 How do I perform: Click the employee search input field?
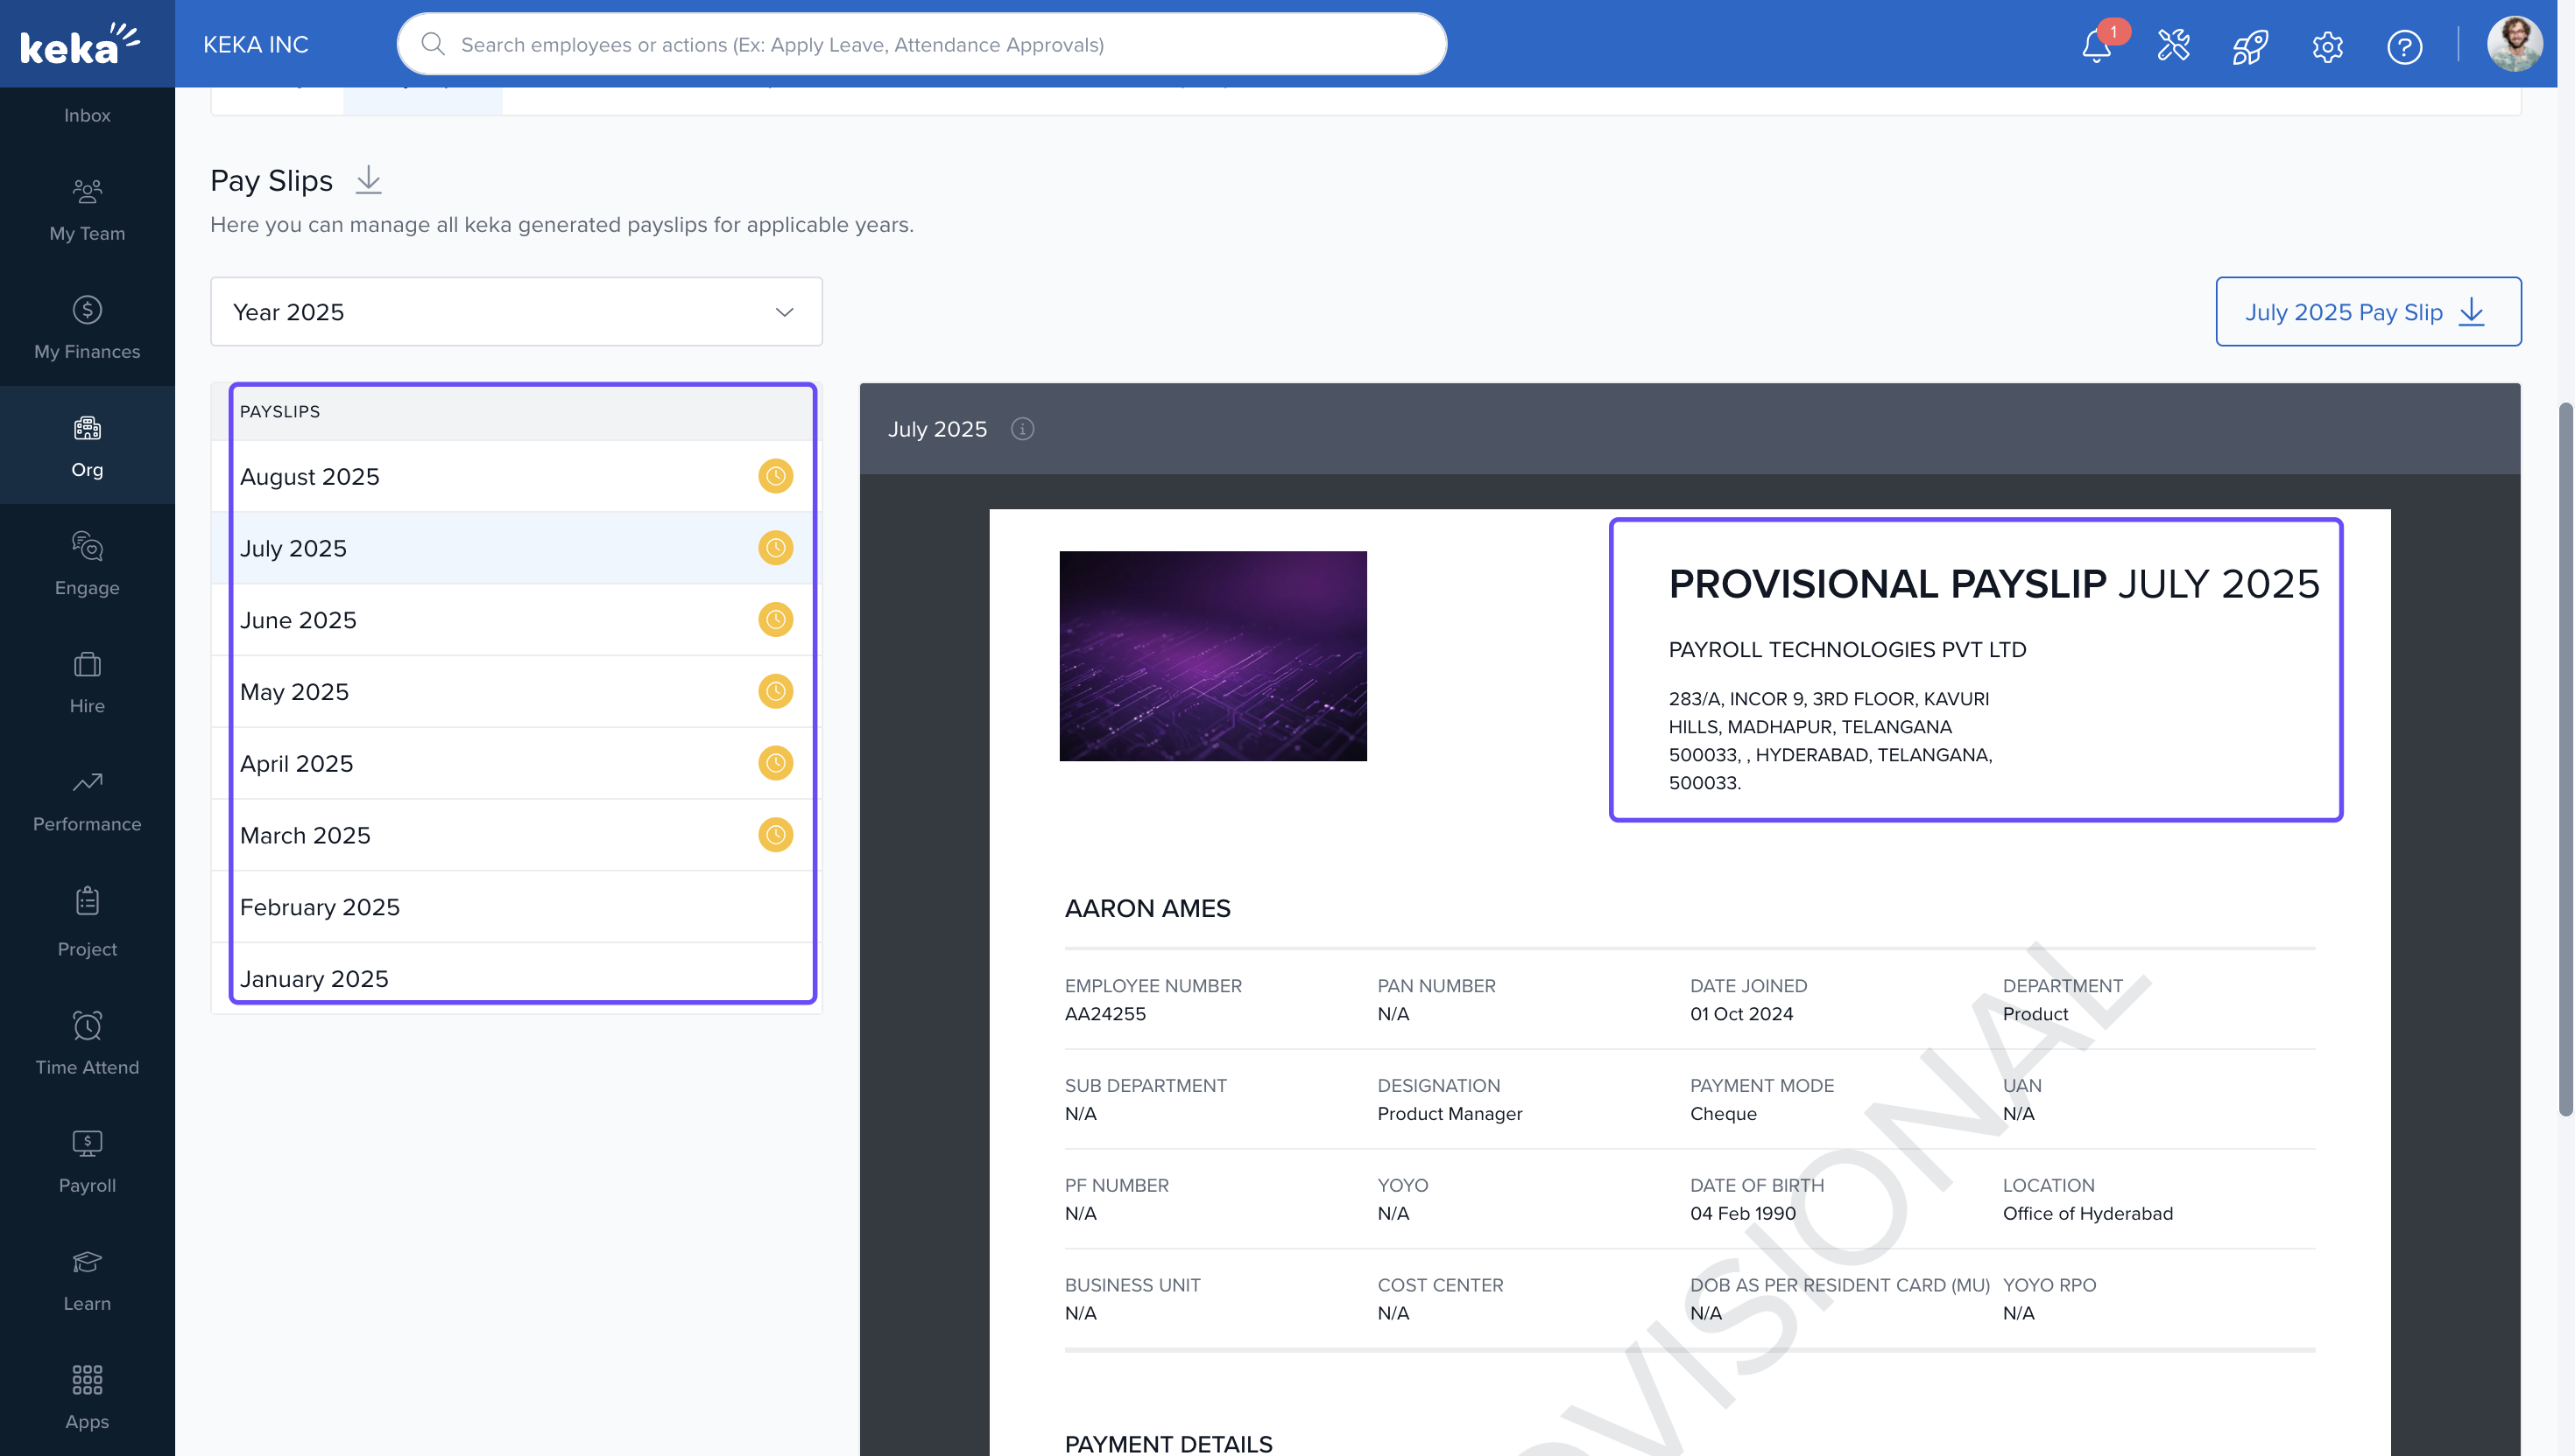click(921, 44)
